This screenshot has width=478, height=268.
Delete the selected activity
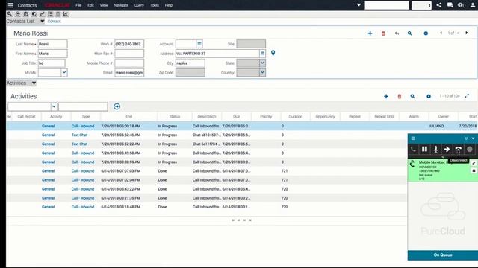pos(400,96)
